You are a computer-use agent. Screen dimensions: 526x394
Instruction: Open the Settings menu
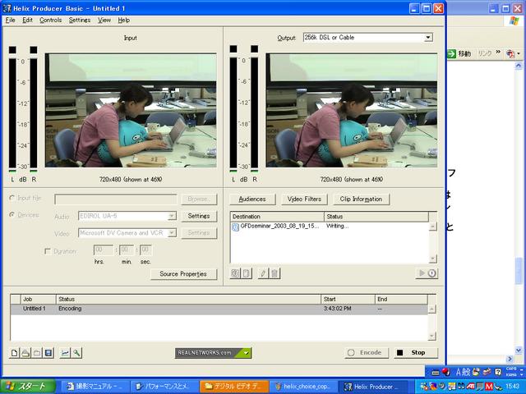point(80,20)
